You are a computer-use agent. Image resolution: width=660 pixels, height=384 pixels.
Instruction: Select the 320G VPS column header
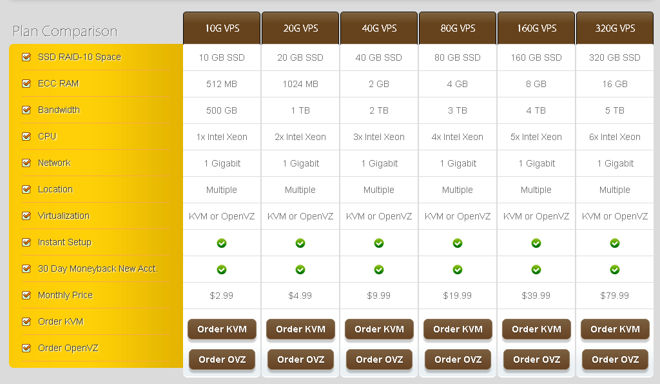615,28
